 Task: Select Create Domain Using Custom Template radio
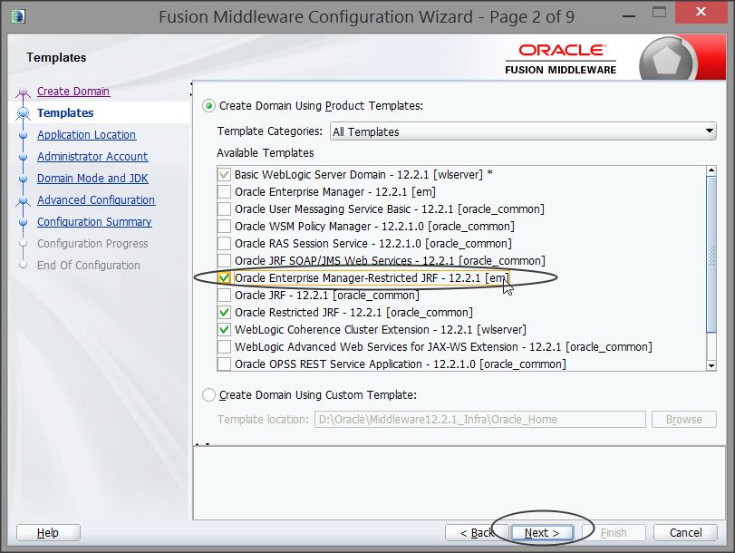208,395
